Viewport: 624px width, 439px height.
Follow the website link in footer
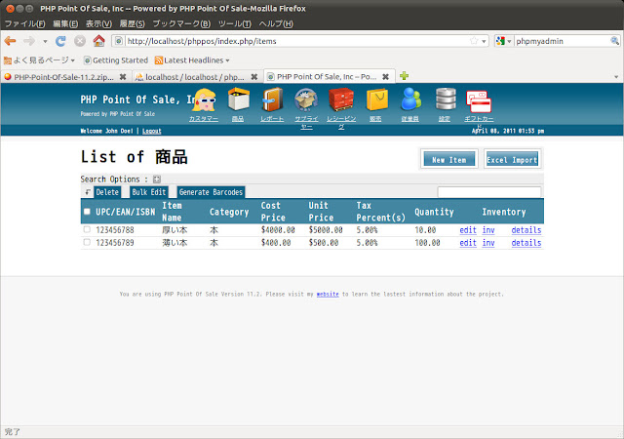pyautogui.click(x=328, y=294)
